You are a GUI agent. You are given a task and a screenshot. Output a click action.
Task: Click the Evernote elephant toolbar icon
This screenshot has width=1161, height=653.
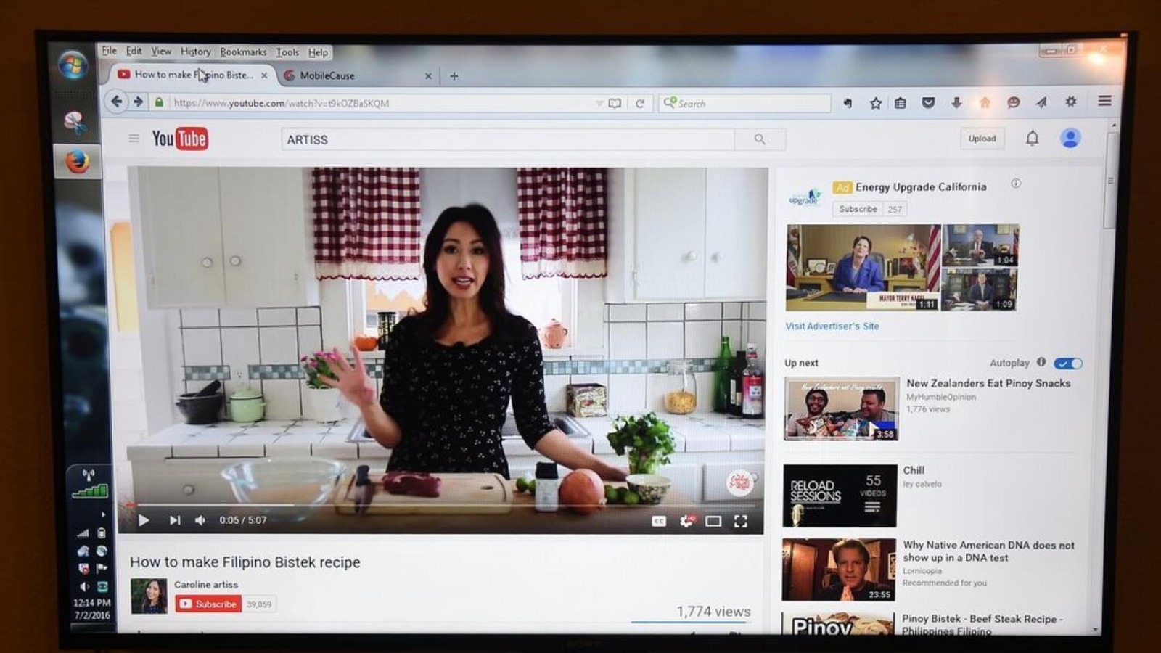(x=848, y=103)
